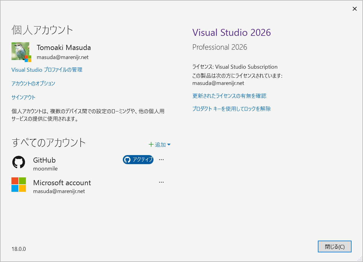The image size is (363, 262).
Task: Open アカウントのオプション
Action: tap(33, 83)
